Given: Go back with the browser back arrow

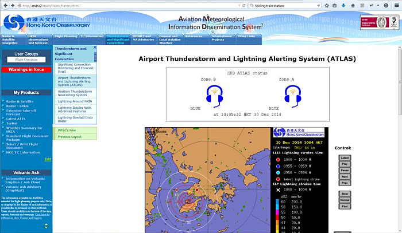Looking at the screenshot, I should (x=5, y=5).
